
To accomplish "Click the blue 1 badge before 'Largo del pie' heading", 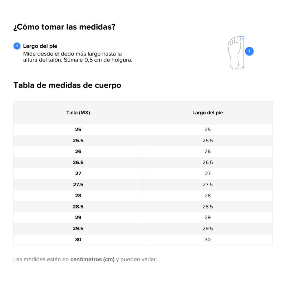I will [x=17, y=46].
